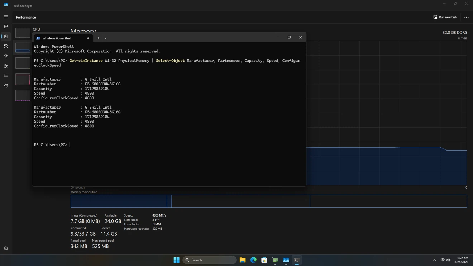Click the 525 MB Non-paged pool value
Image resolution: width=473 pixels, height=266 pixels.
tap(100, 246)
